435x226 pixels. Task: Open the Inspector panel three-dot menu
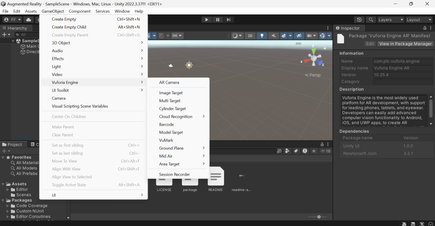431,28
